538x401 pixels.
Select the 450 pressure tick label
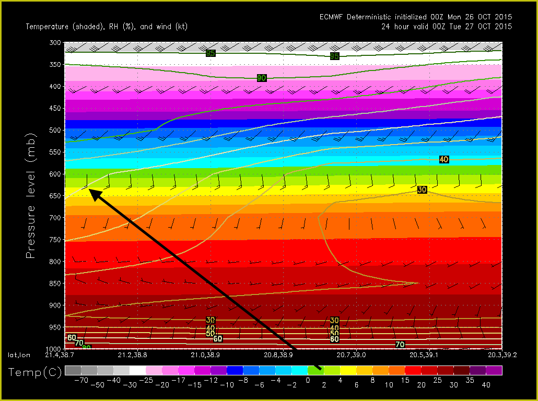point(55,109)
